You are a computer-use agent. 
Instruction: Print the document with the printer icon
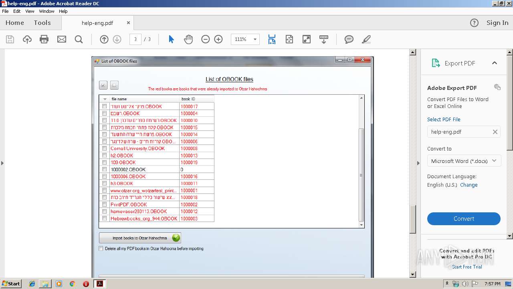44,39
